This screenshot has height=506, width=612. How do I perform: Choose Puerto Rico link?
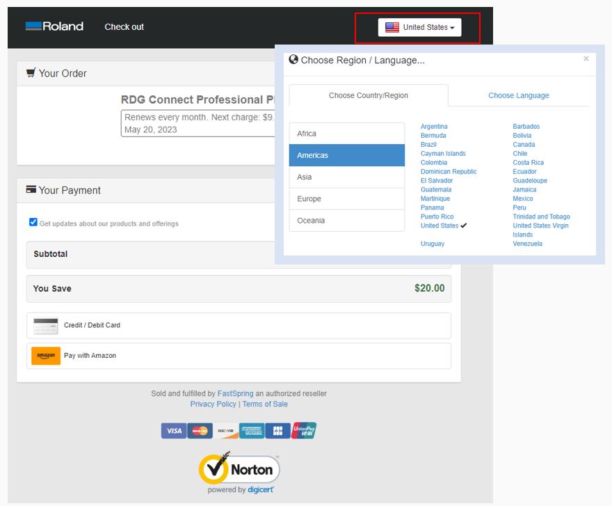[437, 216]
